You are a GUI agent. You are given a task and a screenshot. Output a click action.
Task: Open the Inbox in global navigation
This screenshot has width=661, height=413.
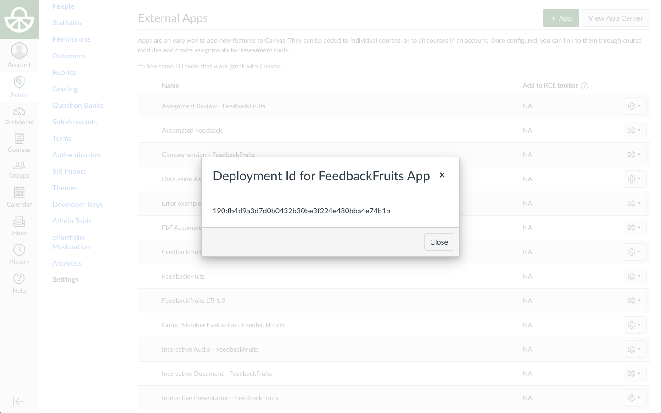pyautogui.click(x=19, y=226)
